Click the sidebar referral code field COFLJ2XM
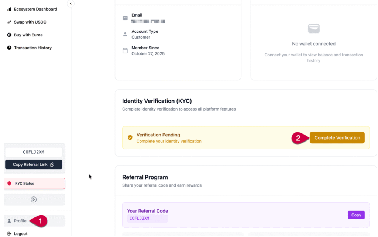The image size is (378, 237). pos(34,152)
